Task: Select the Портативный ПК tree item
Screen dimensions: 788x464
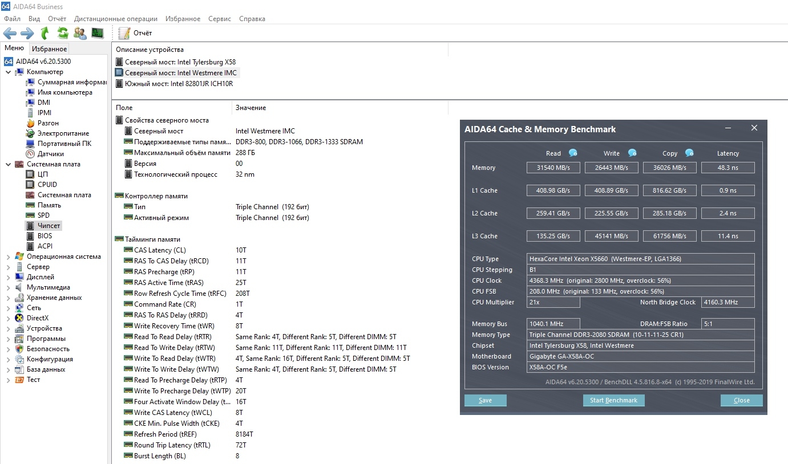Action: point(59,144)
